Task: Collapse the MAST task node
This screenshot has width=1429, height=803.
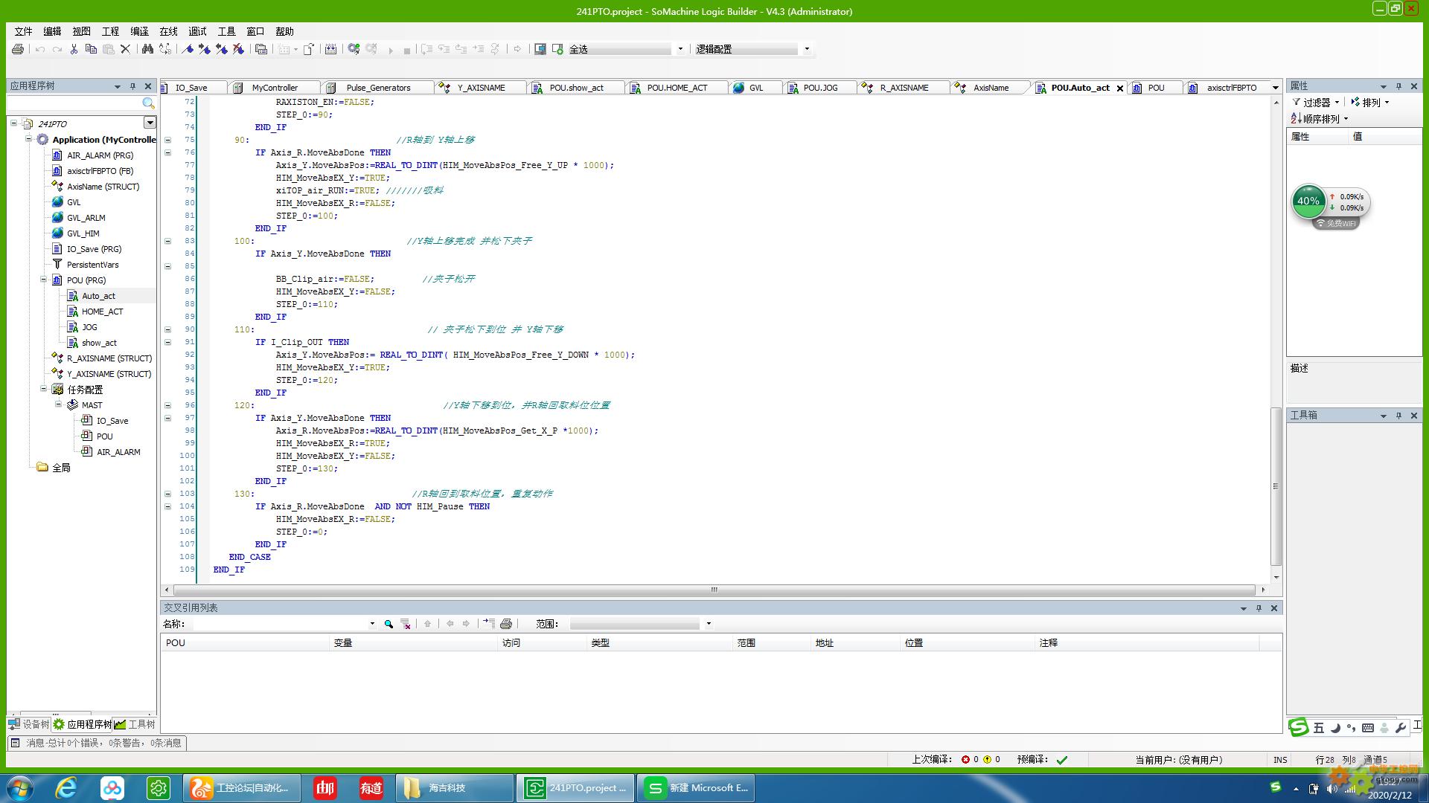Action: (x=58, y=404)
